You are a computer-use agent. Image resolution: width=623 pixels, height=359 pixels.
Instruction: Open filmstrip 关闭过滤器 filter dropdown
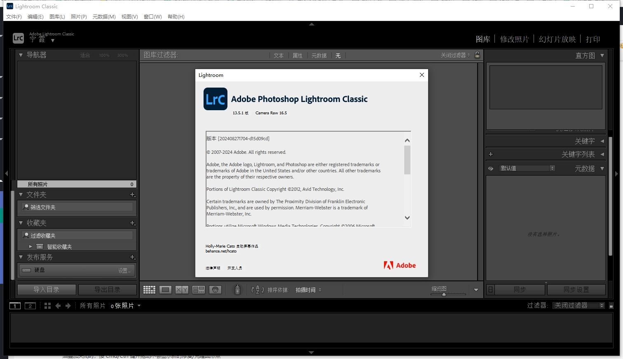pos(578,306)
